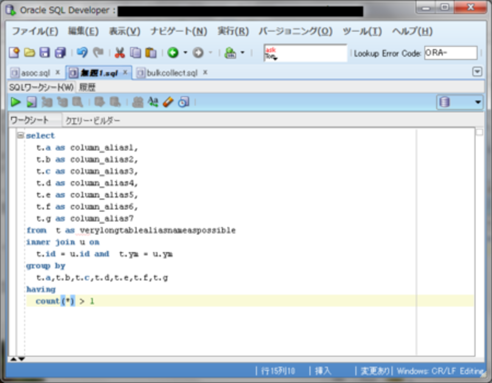Open the database connection dropdown

[478, 102]
